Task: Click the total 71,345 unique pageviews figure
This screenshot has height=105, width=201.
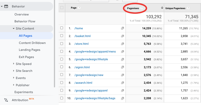Action: (192, 17)
